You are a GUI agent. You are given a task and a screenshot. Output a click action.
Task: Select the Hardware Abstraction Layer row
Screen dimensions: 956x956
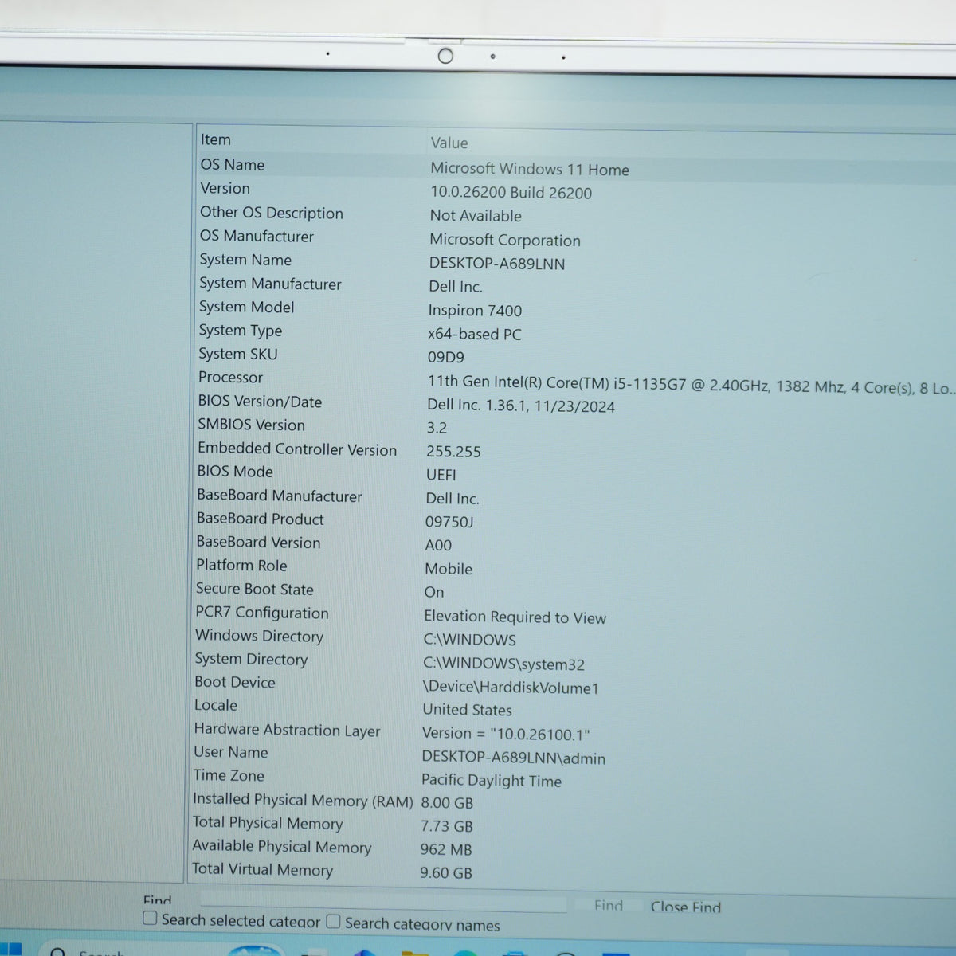[x=573, y=731]
